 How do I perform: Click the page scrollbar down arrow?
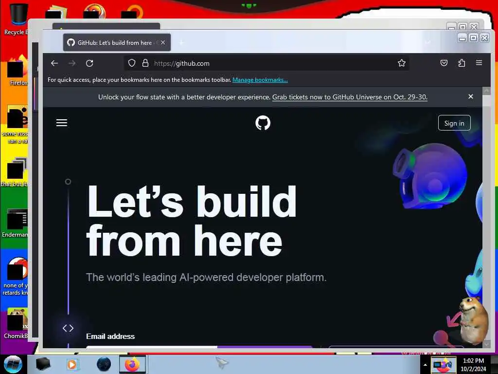click(486, 344)
